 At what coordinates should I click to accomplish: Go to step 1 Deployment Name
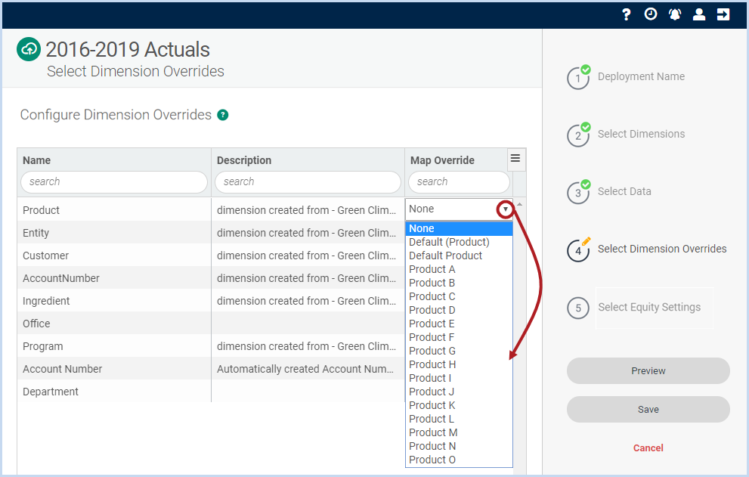tap(641, 76)
